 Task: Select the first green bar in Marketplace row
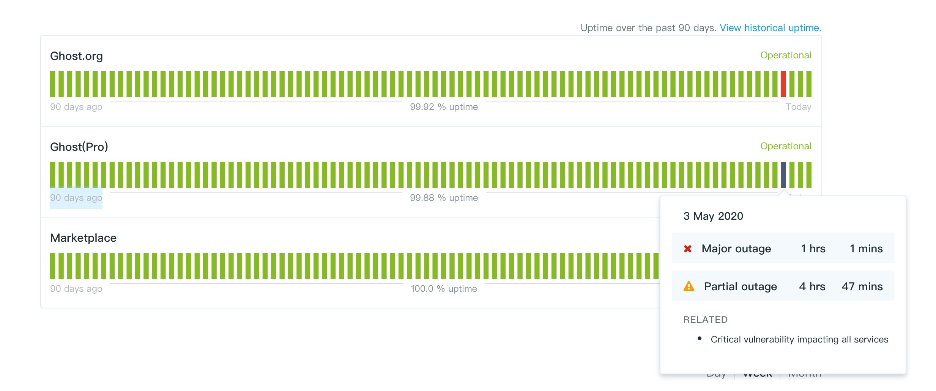(53, 266)
